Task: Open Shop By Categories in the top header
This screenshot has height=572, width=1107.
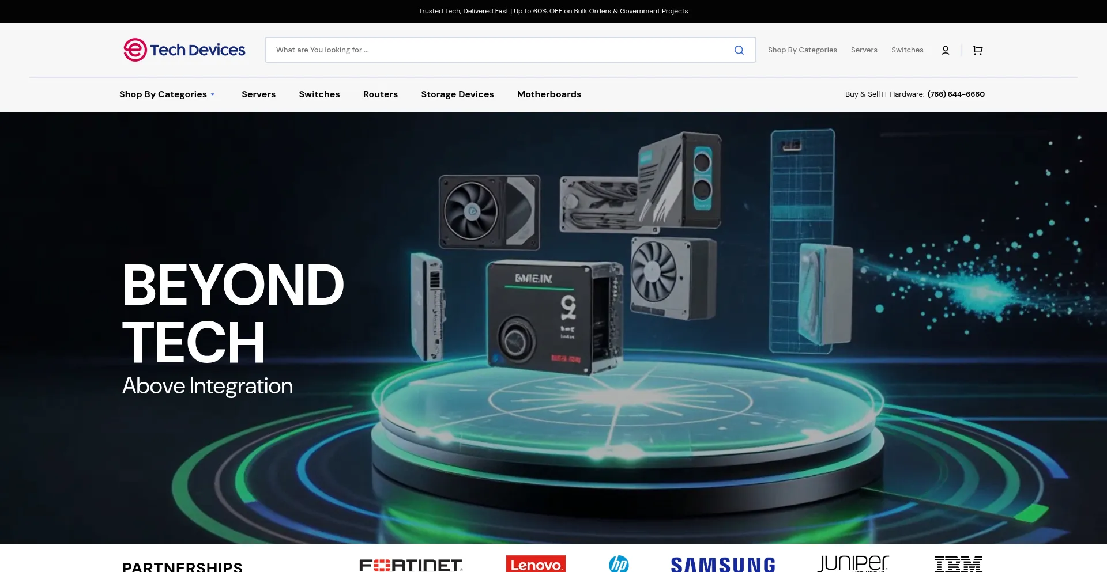Action: click(802, 50)
